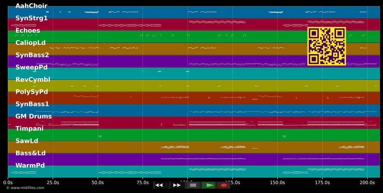This screenshot has height=193, width=383.
Task: Stop playback with the gray square button
Action: (x=193, y=185)
